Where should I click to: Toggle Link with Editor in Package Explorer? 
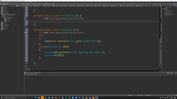(x=18, y=6)
